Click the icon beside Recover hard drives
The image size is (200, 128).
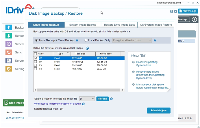pos(133,72)
